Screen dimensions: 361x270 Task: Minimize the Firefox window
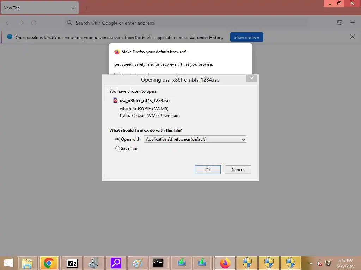click(x=330, y=4)
